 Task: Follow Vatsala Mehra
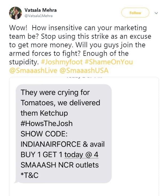coord(135,13)
